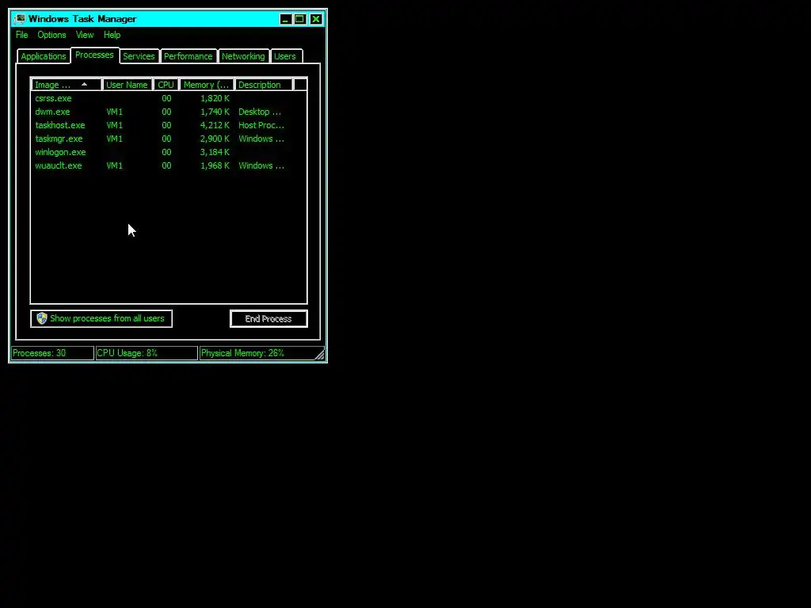Open the Performance tab
811x608 pixels.
coord(188,56)
